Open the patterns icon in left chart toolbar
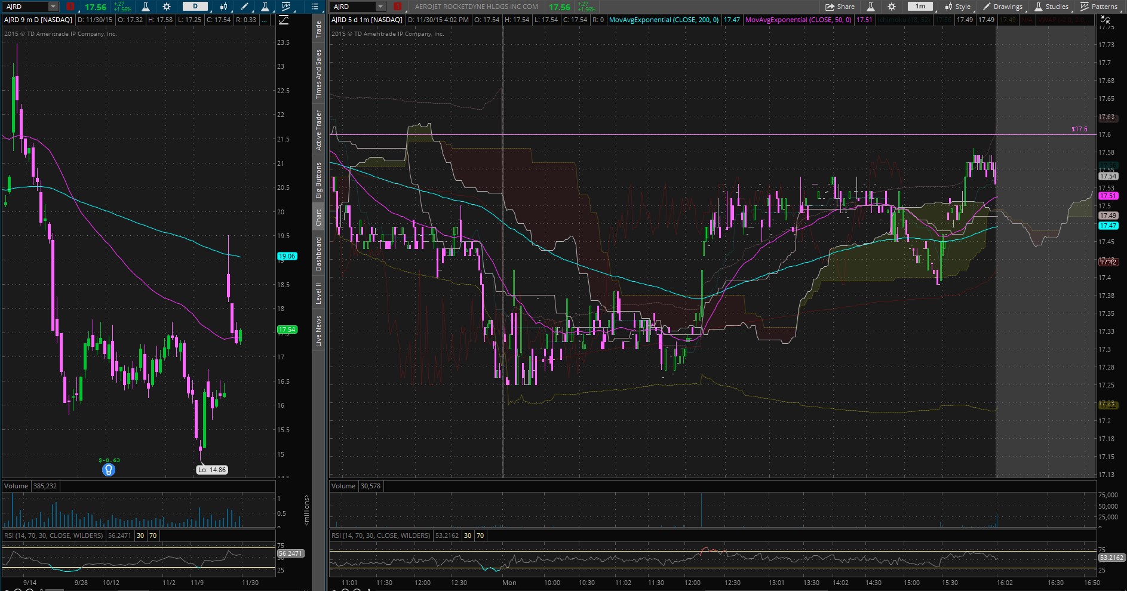The image size is (1127, 591). point(286,7)
